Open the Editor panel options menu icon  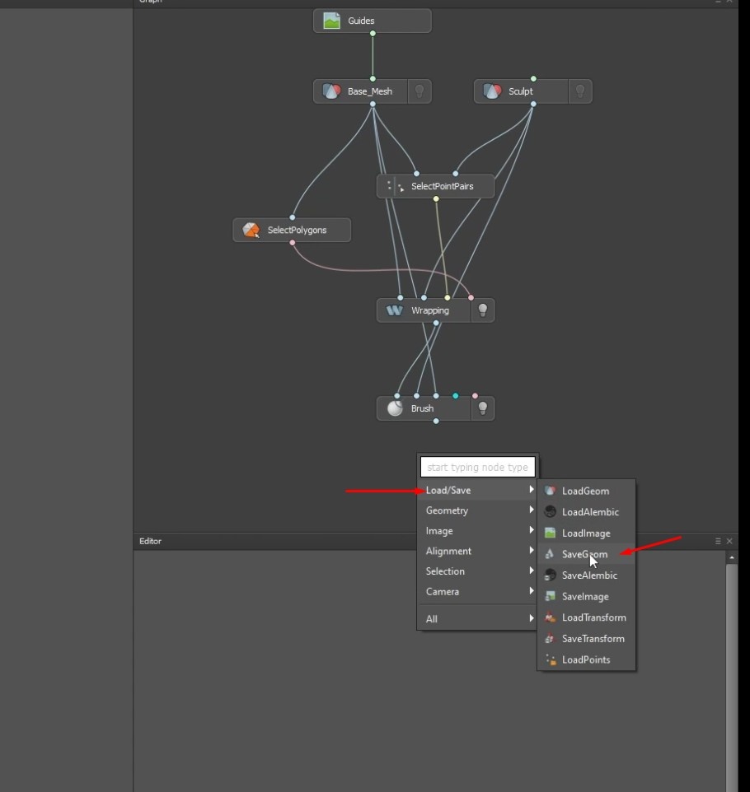point(719,541)
